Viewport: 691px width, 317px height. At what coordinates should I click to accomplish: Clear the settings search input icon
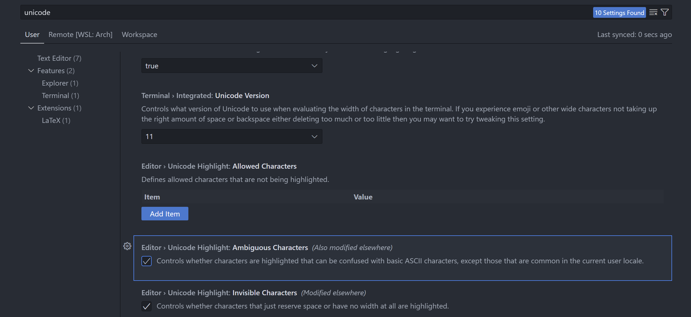(653, 12)
